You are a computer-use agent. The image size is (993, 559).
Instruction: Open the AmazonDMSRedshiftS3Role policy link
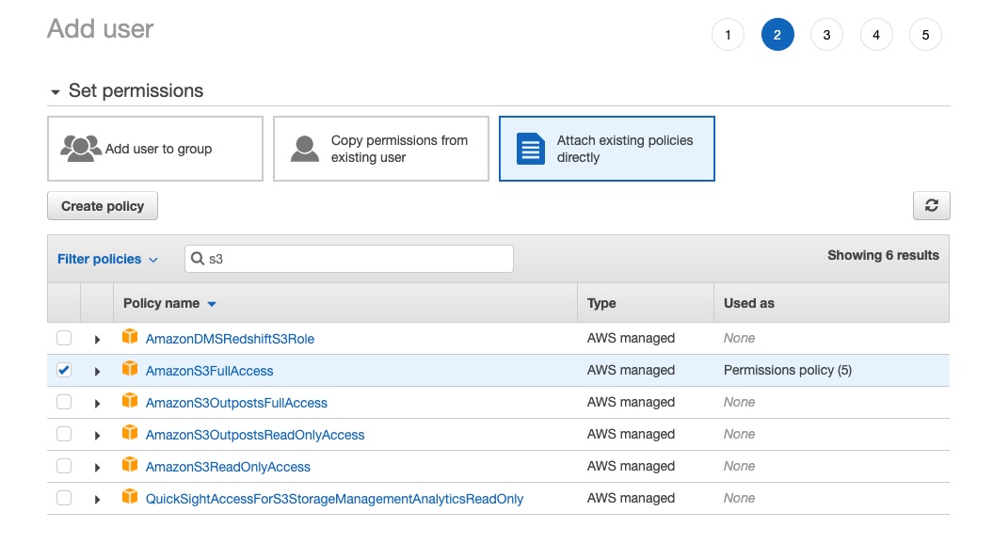tap(230, 339)
